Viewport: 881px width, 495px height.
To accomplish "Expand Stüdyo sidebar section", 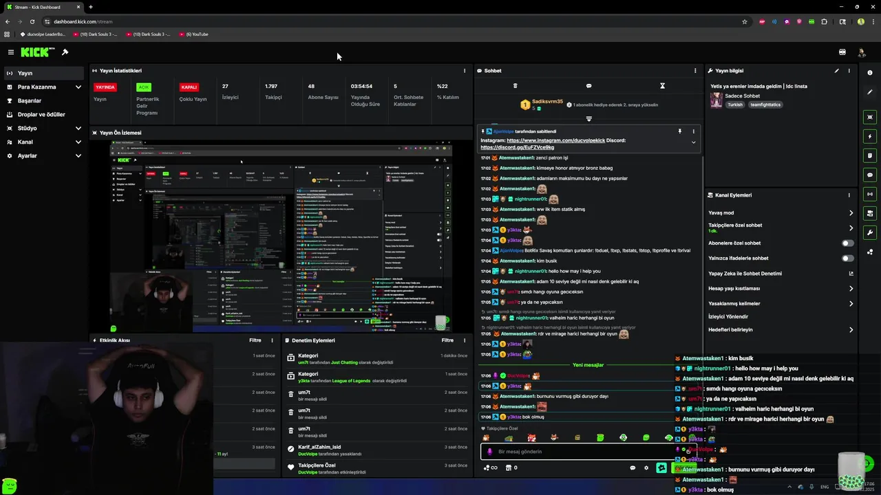I will [45, 129].
